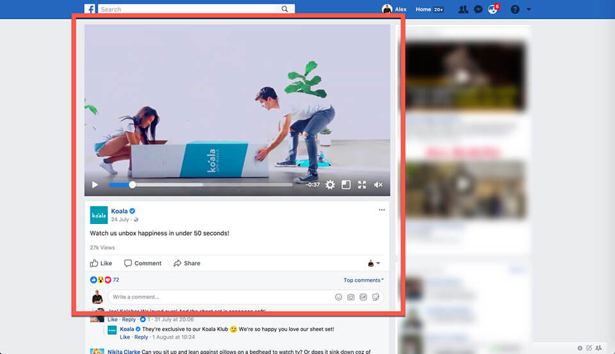This screenshot has width=615, height=354.
Task: Click the buffered section of the video timeline
Action: (169, 184)
